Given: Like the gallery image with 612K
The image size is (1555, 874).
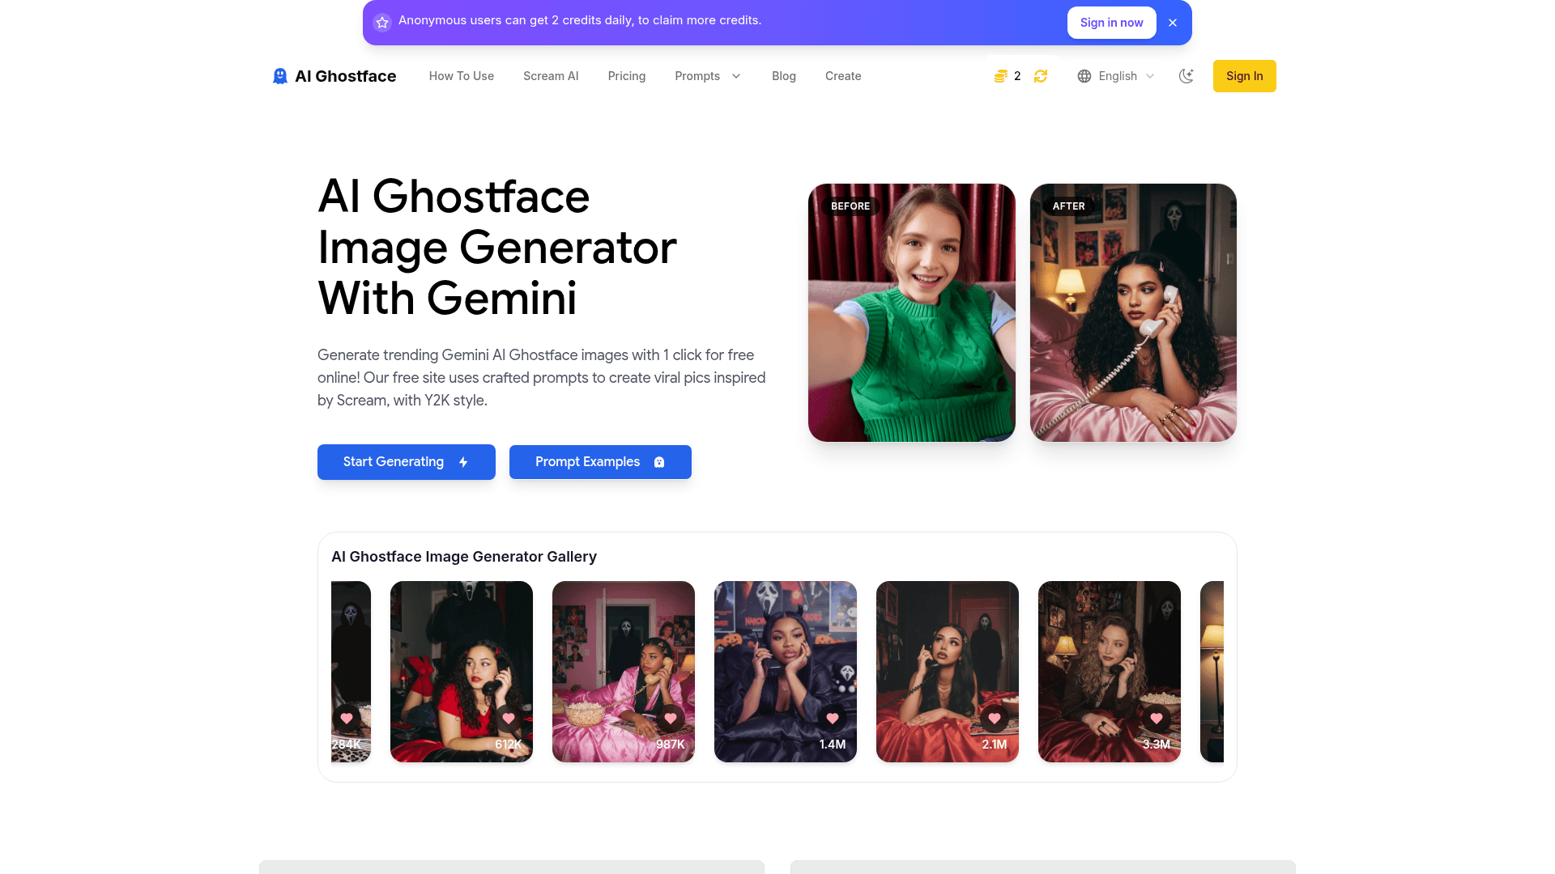Looking at the screenshot, I should point(509,718).
